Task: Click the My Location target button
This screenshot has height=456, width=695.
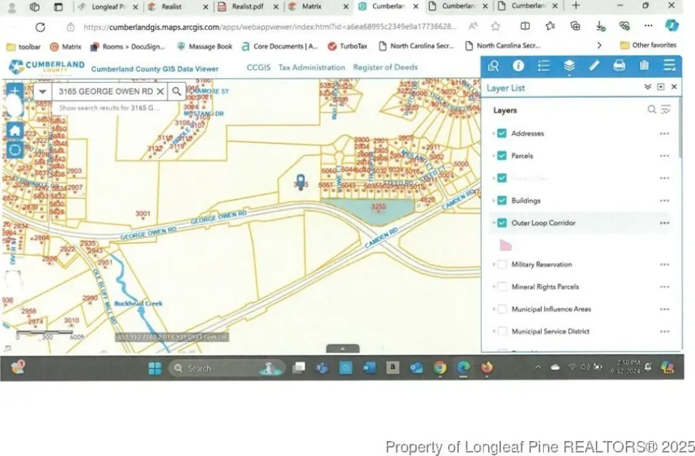Action: [x=15, y=150]
